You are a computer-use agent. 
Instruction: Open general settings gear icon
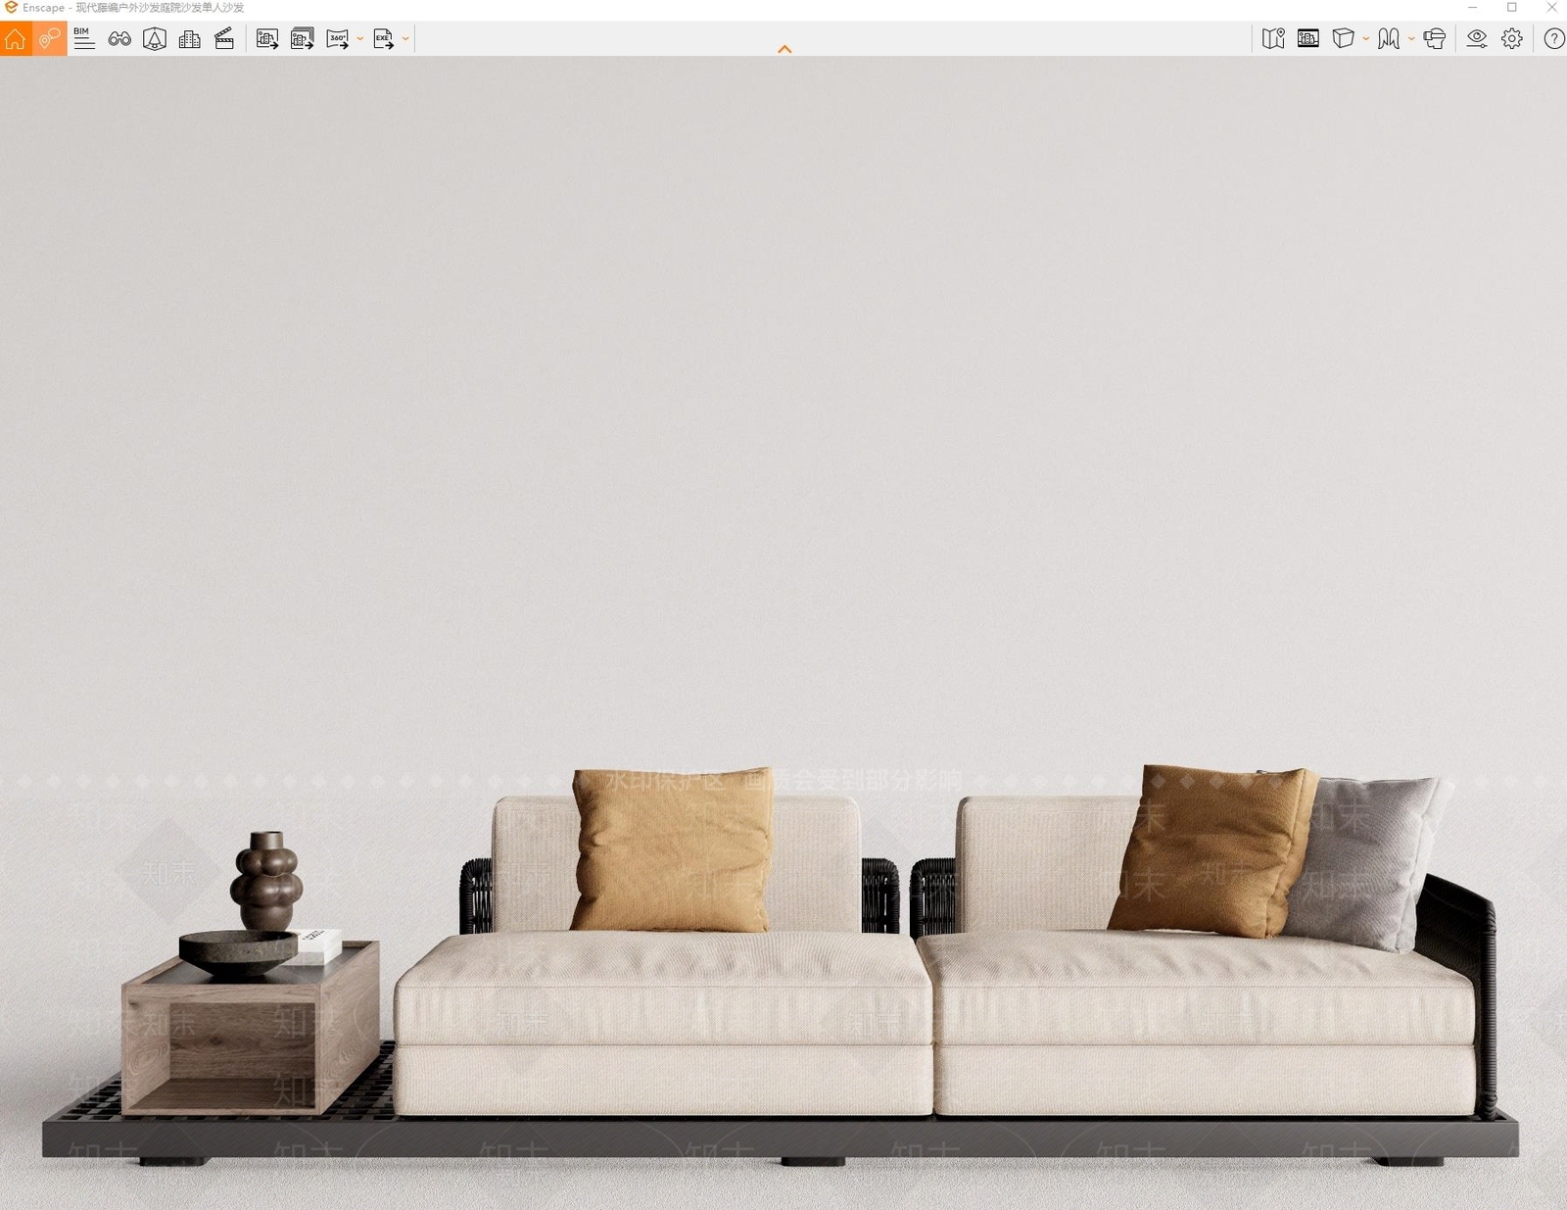pos(1512,39)
